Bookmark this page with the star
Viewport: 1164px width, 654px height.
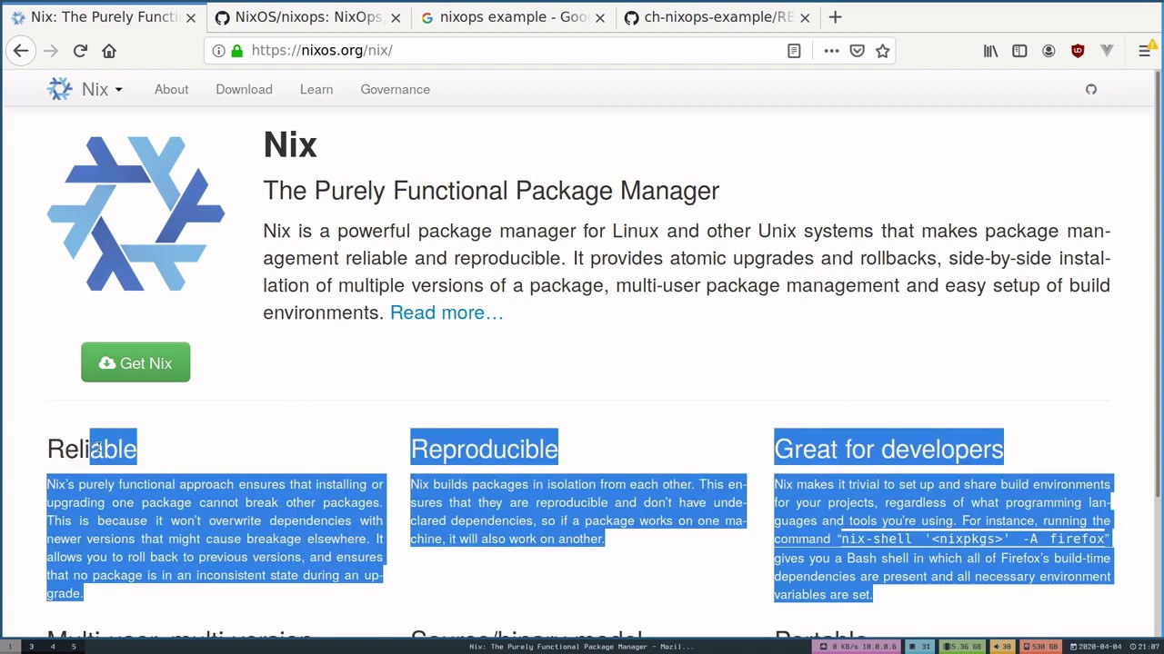tap(882, 51)
